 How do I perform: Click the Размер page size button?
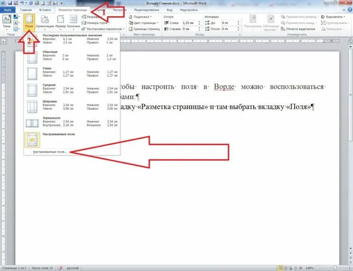[61, 23]
